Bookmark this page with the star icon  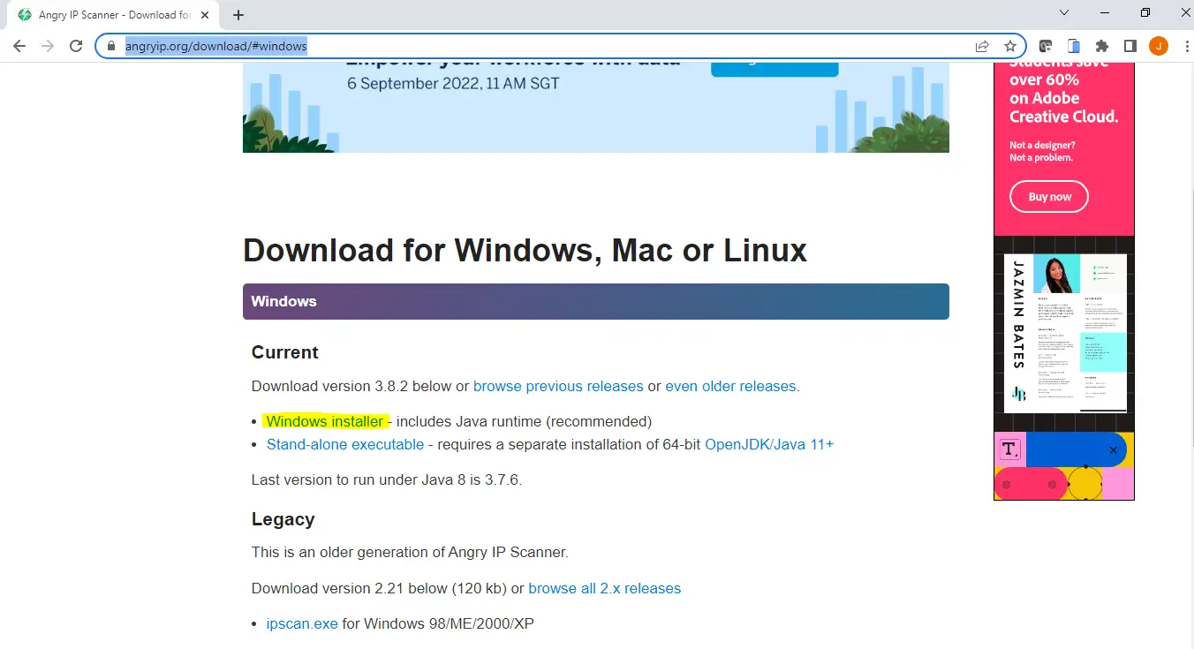[1010, 46]
